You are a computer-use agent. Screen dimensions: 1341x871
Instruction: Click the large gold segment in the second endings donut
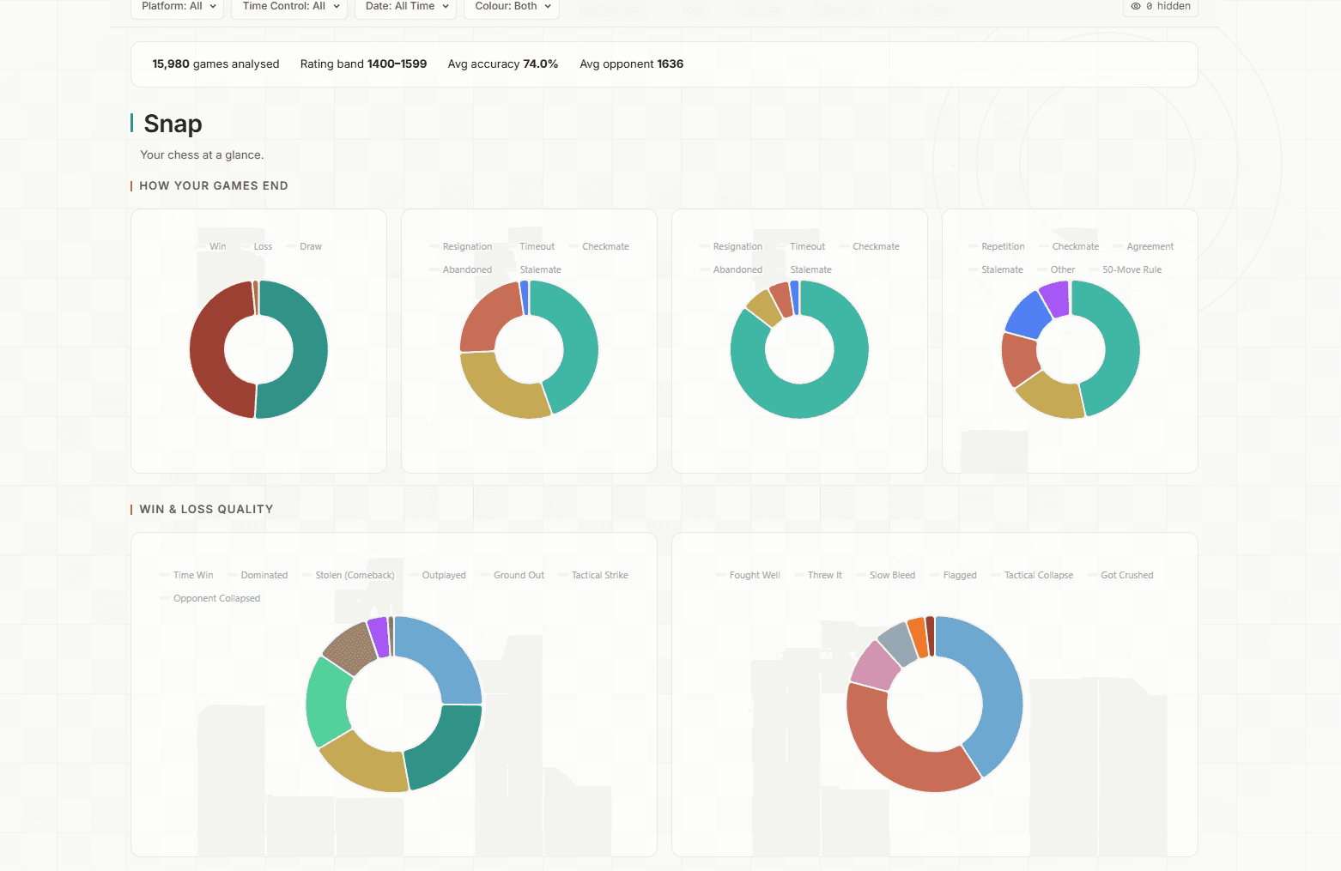(x=498, y=390)
